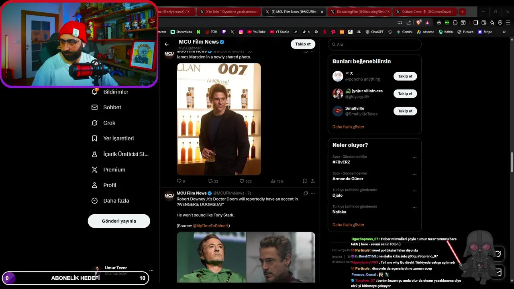Toggle the browser sidebar panel icon

(x=476, y=22)
